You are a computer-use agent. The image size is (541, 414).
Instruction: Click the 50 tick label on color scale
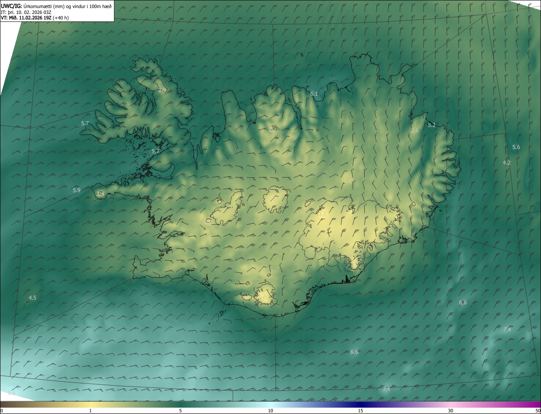pyautogui.click(x=538, y=411)
